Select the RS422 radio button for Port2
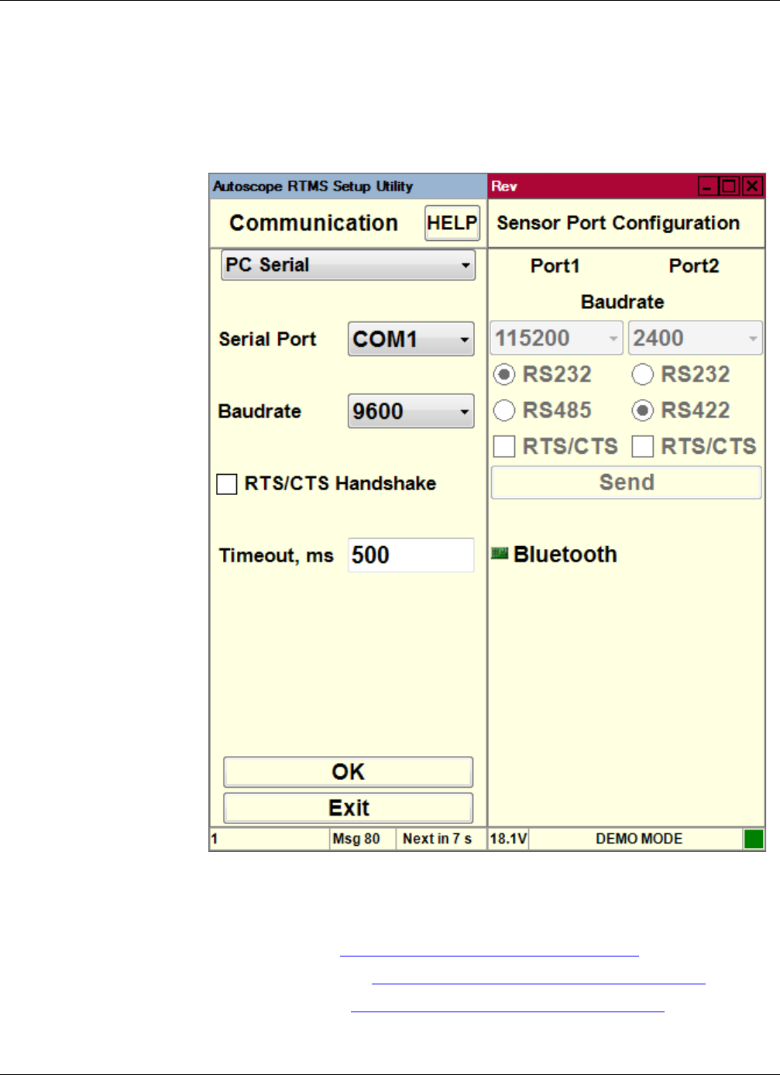Image resolution: width=780 pixels, height=1075 pixels. [x=643, y=410]
